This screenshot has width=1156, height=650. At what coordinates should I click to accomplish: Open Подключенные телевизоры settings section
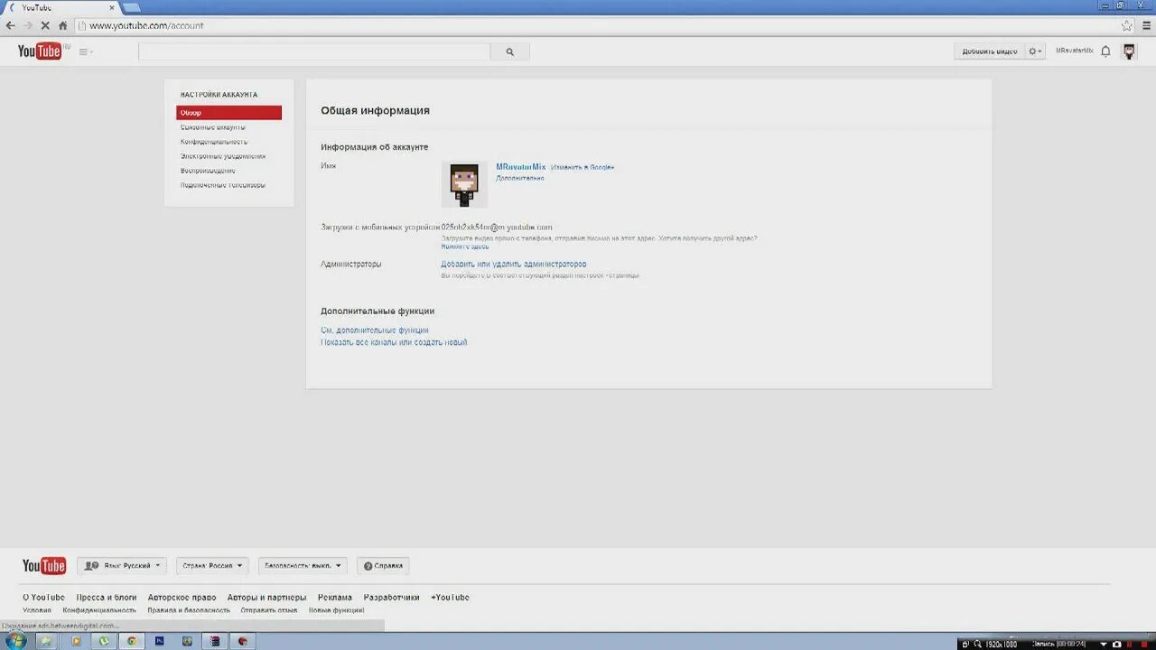pos(222,185)
